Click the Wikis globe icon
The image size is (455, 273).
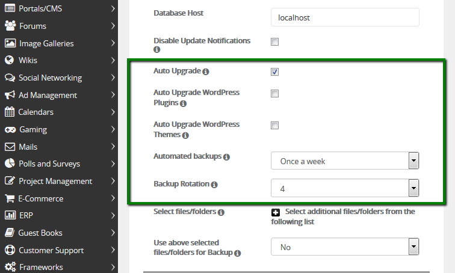[x=9, y=60]
